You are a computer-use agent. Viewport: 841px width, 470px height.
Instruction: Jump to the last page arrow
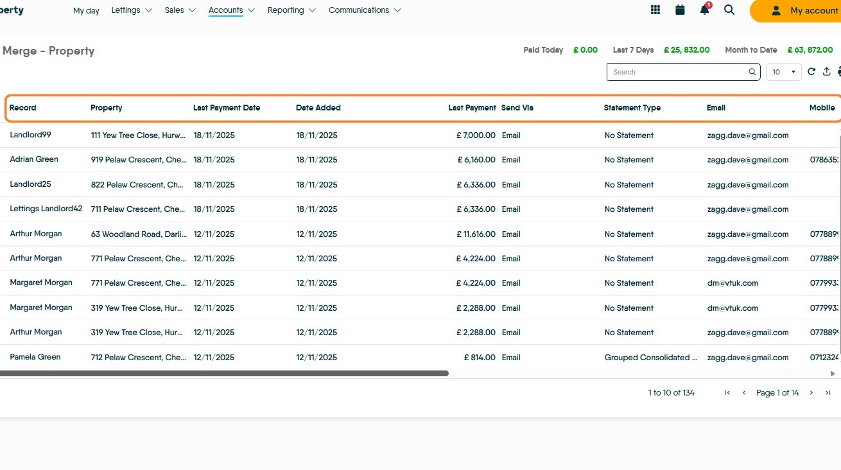(828, 393)
